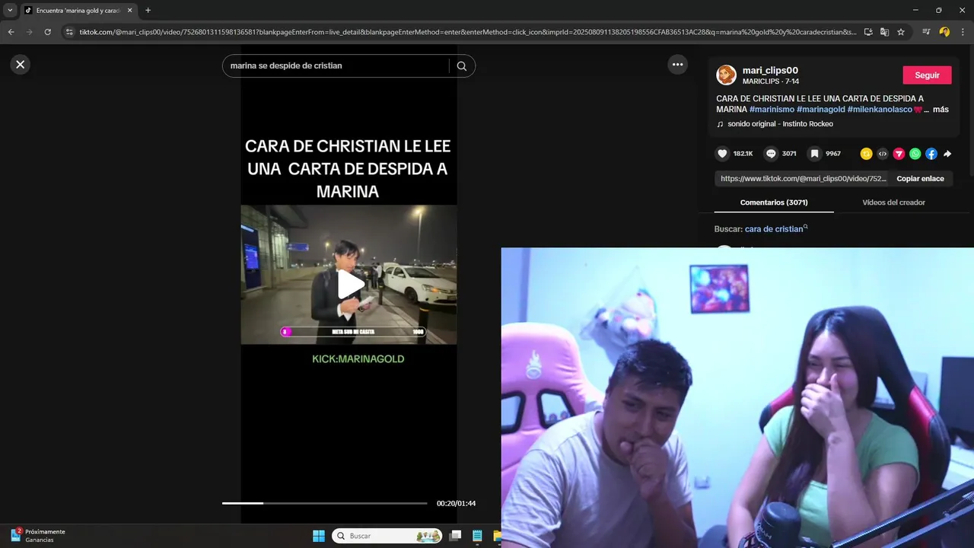Open hashtag #marinagold

821,110
